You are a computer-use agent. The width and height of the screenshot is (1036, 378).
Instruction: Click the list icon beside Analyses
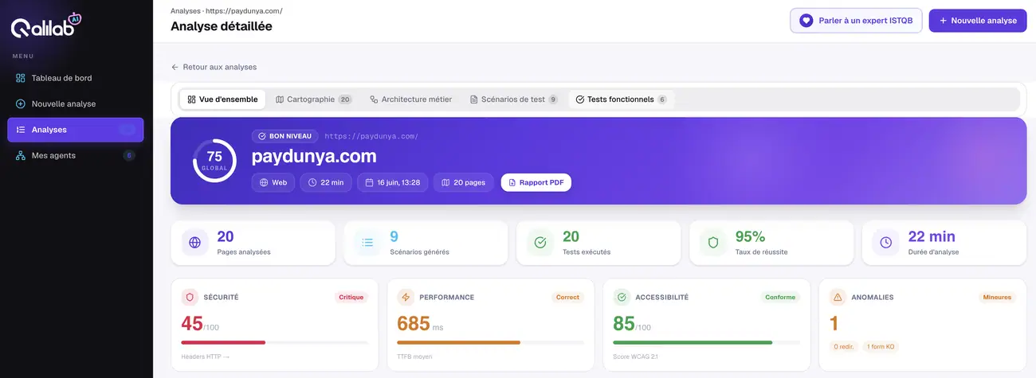click(x=21, y=130)
